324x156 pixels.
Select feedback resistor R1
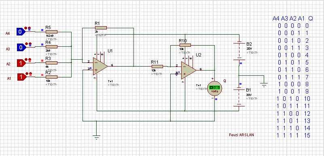pyautogui.click(x=101, y=28)
